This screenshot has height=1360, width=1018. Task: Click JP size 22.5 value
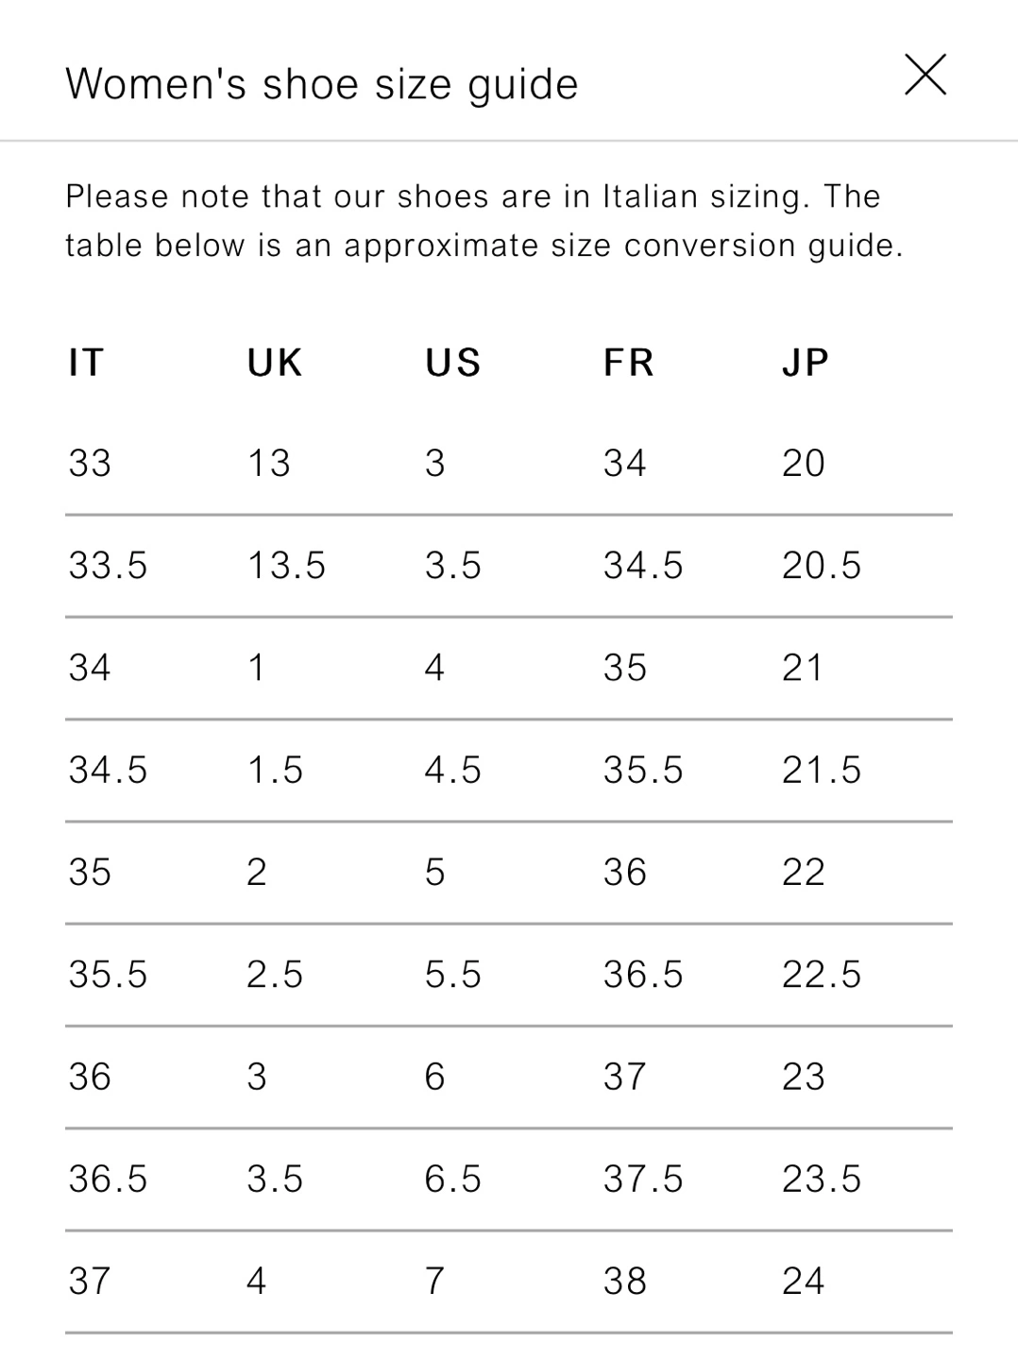coord(822,975)
